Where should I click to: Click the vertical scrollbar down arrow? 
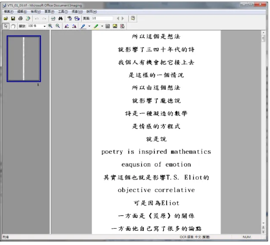point(264,223)
